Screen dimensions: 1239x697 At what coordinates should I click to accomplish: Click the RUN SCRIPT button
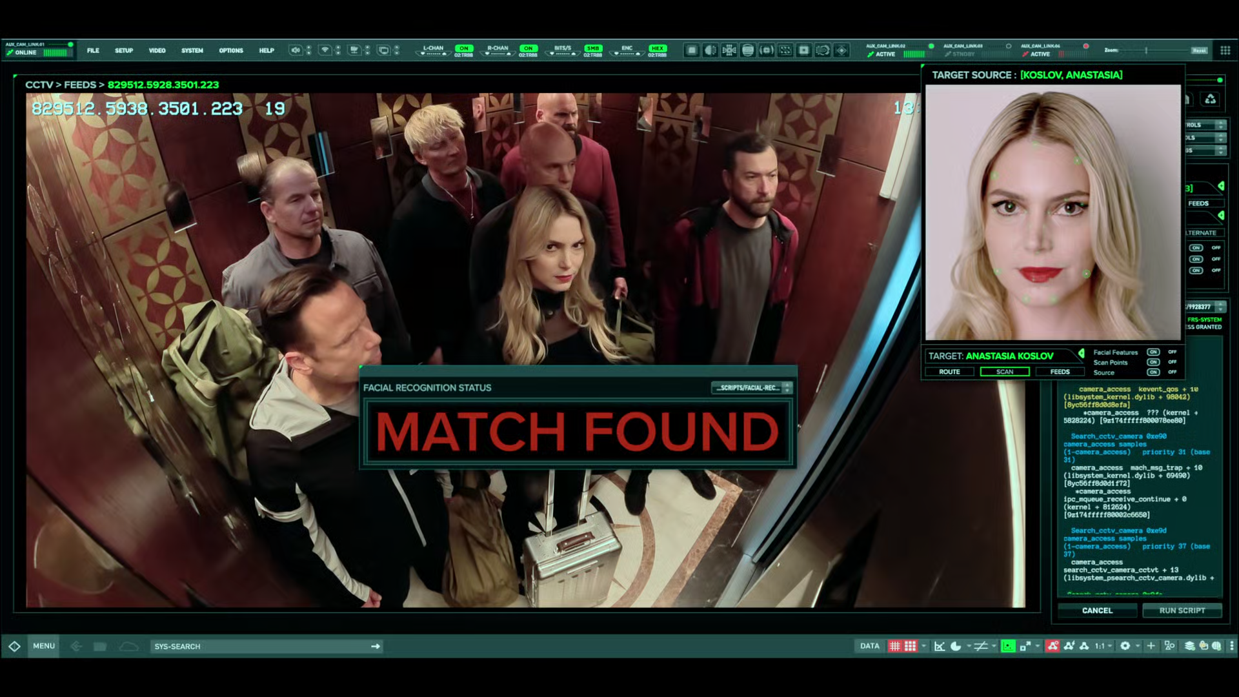click(x=1182, y=611)
